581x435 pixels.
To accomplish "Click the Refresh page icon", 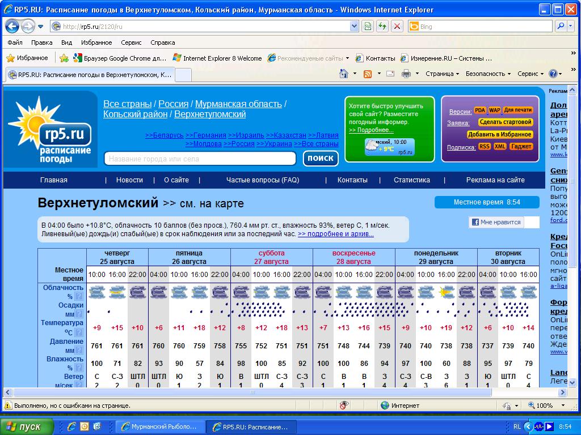I will coord(382,26).
